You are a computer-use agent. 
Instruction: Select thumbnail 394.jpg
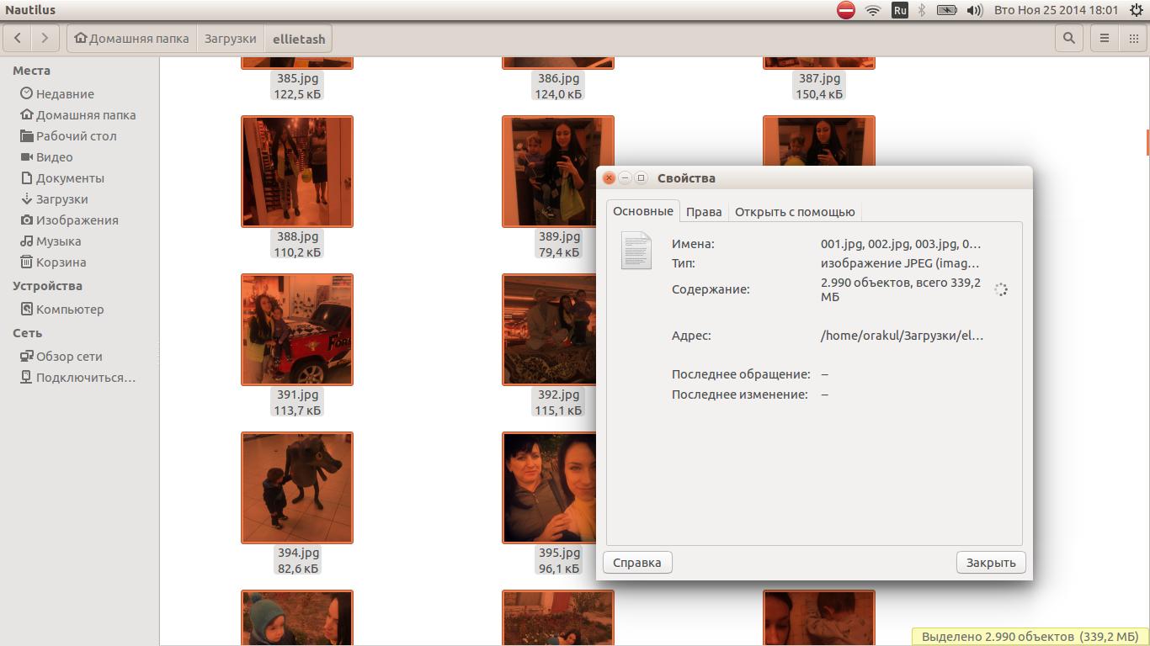pyautogui.click(x=297, y=488)
